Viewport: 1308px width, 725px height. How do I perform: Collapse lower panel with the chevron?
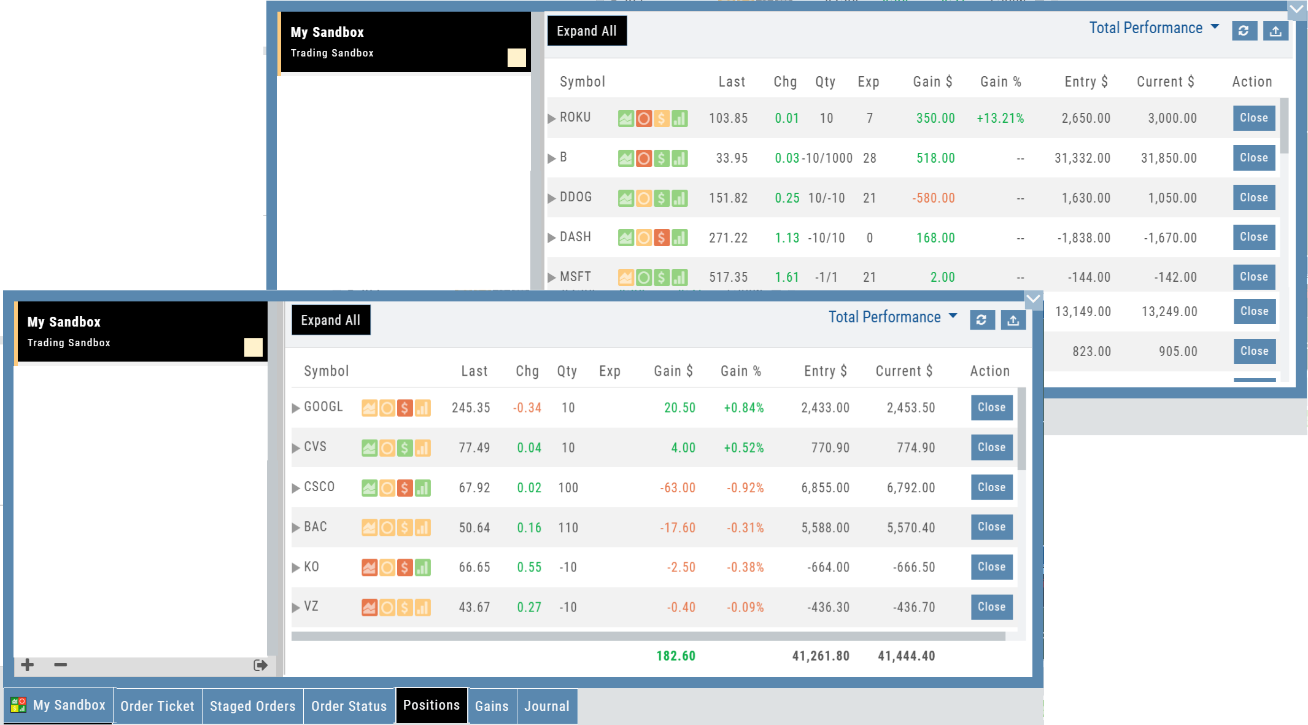pyautogui.click(x=1033, y=300)
